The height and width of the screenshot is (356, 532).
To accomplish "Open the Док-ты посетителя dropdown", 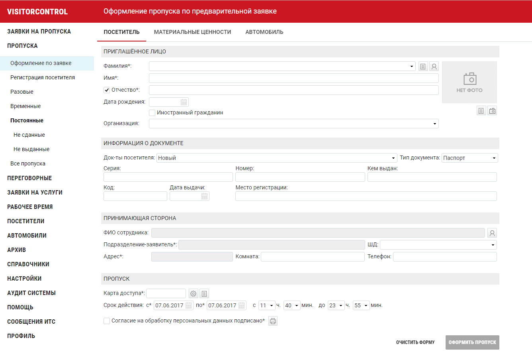I will (277, 158).
